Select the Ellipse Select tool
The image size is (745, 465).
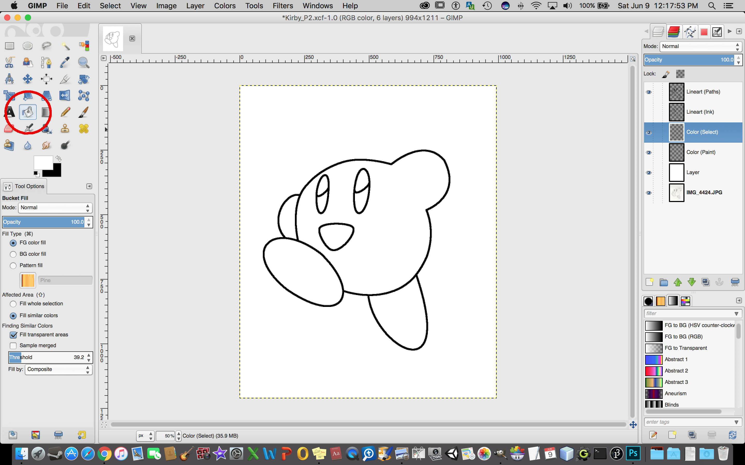click(28, 46)
